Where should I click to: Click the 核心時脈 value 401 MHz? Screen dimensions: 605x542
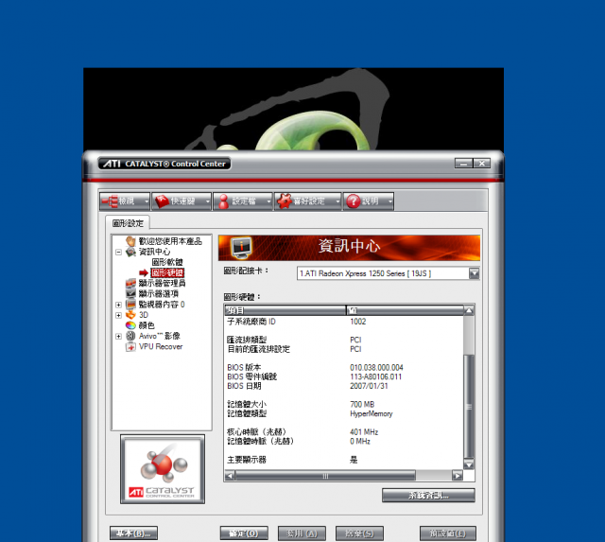coord(364,432)
